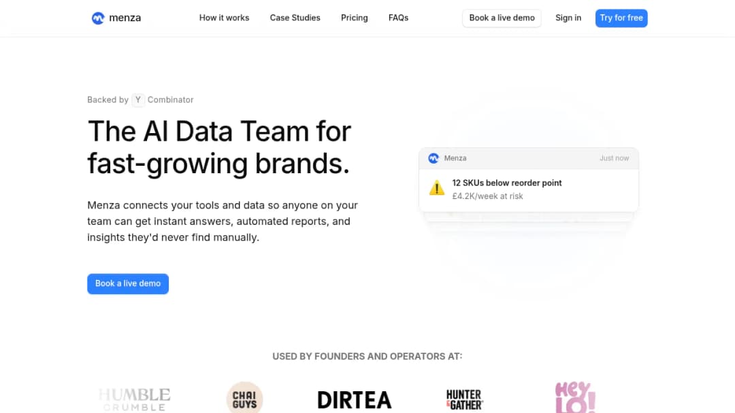Viewport: 735px width, 413px height.
Task: Open the Pricing page
Action: 355,18
